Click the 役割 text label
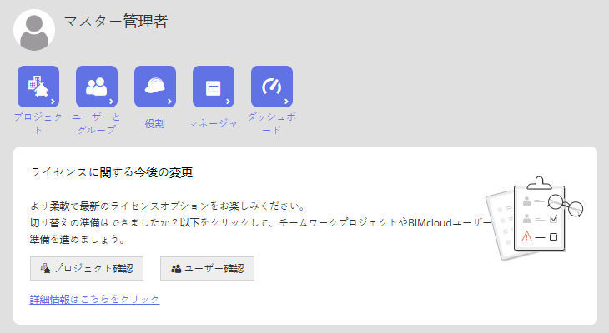This screenshot has height=333, width=609. click(155, 124)
